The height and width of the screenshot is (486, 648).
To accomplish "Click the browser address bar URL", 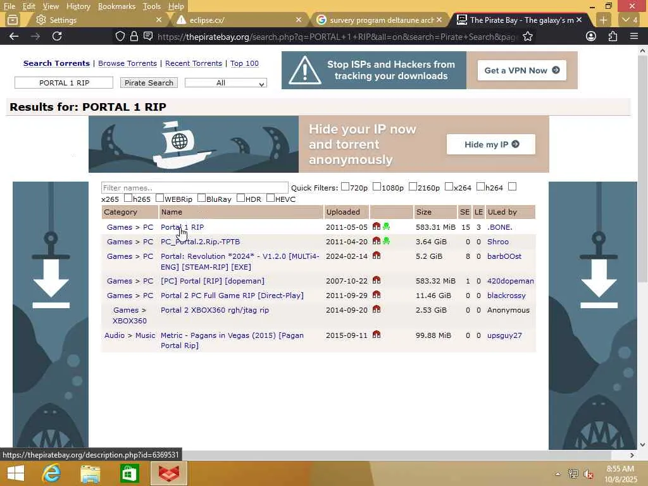I will click(x=337, y=37).
